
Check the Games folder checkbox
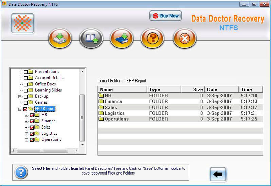point(25,103)
